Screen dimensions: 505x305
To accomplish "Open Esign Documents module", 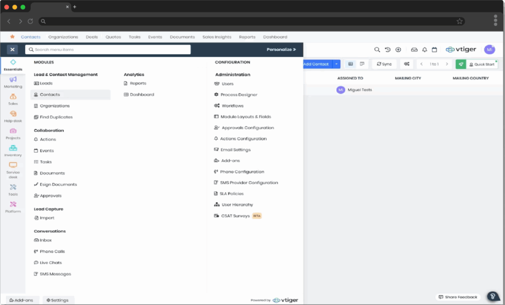I will [55, 185].
